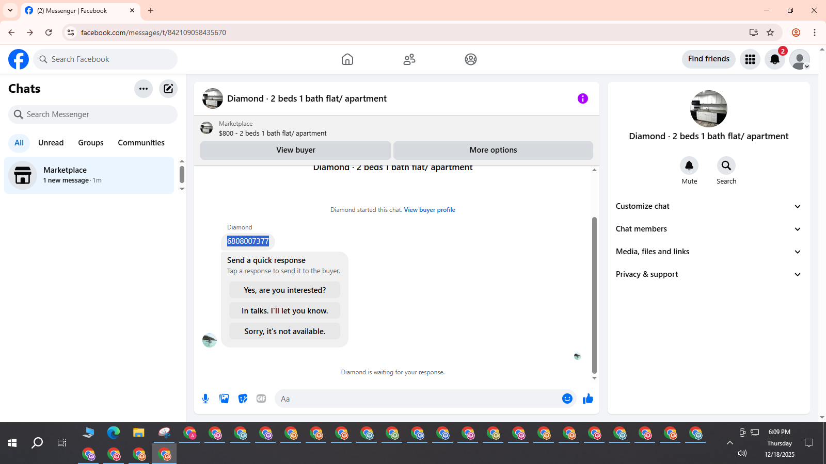Click the conversation scrollbar thumb
This screenshot has width=826, height=464.
tap(594, 295)
